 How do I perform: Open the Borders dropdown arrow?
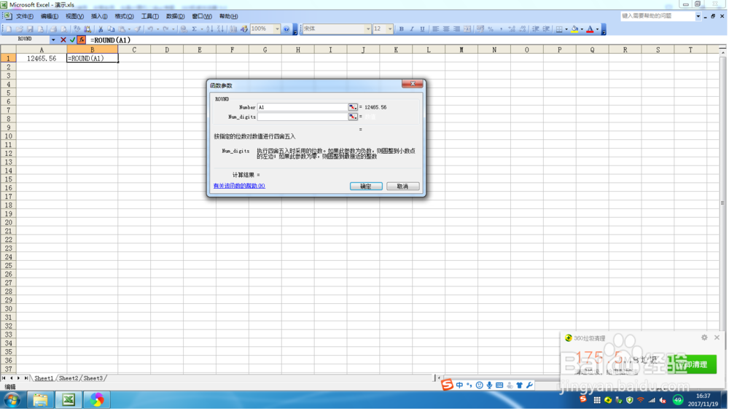click(566, 29)
